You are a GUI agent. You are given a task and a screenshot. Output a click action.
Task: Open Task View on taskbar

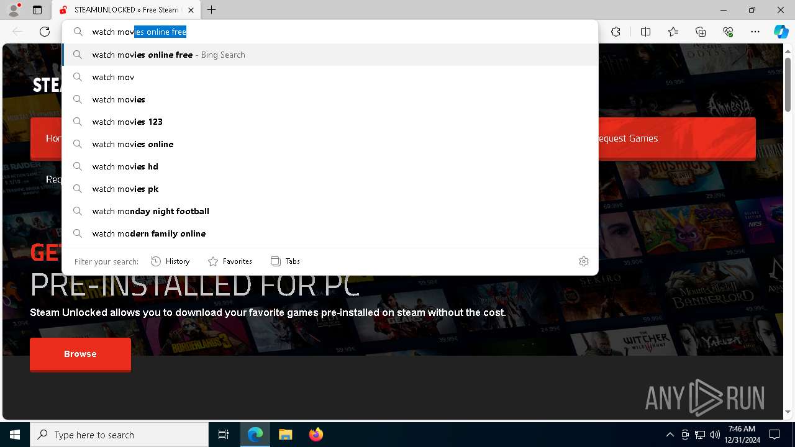click(224, 435)
